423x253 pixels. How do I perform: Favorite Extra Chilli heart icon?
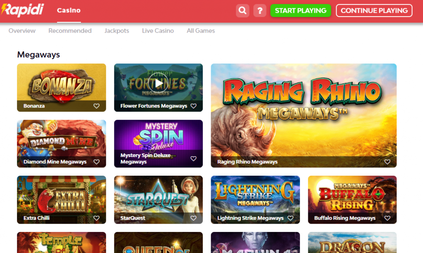click(x=96, y=218)
